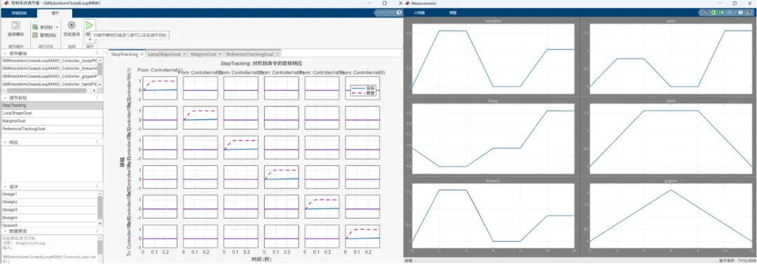Screen dimensions: 757x264
Task: Select Design1 in the designs list
Action: click(49, 194)
